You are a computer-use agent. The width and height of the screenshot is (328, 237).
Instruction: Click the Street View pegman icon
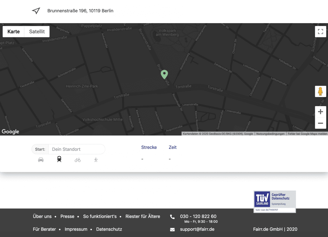[x=320, y=92]
